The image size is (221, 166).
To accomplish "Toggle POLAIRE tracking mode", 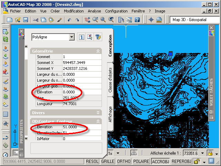I will (141, 162).
